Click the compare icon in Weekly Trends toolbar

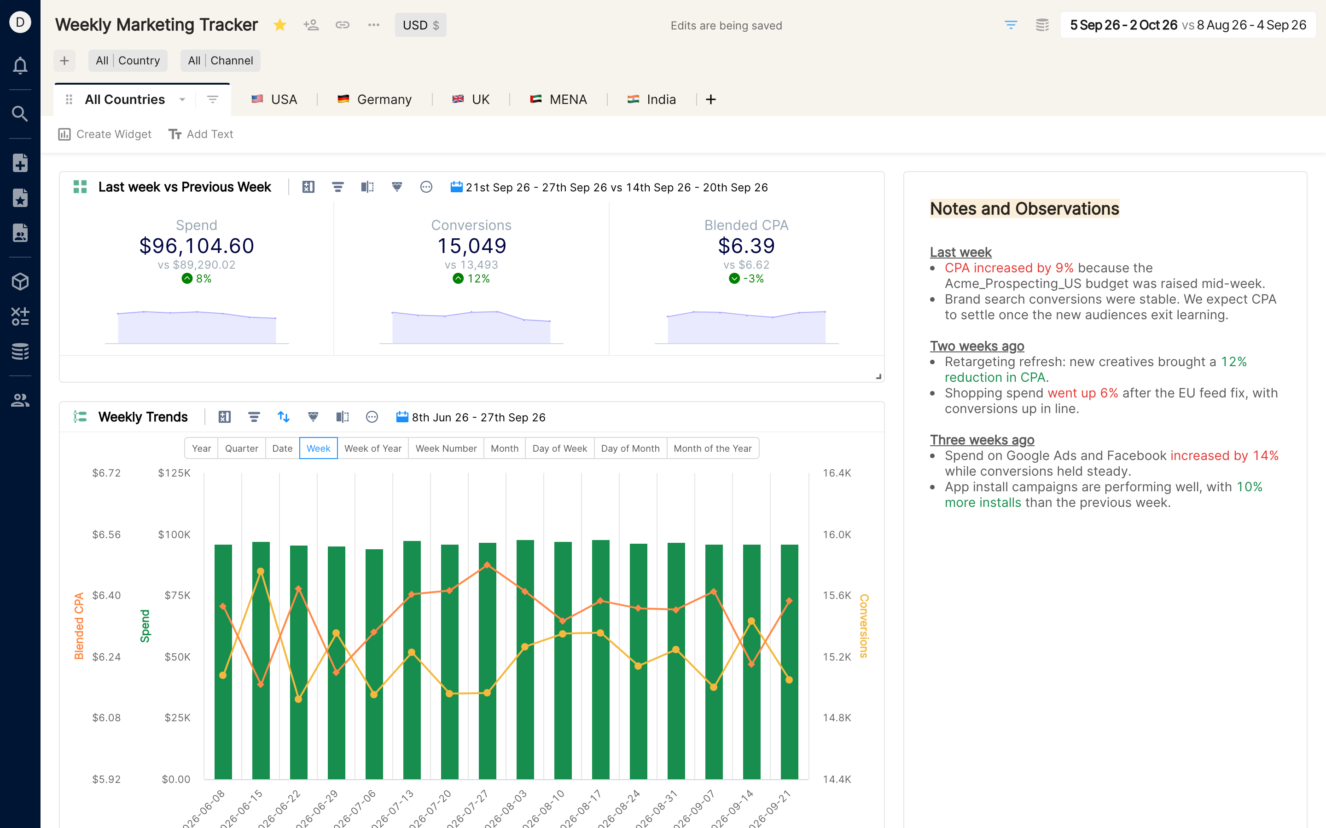click(x=343, y=417)
